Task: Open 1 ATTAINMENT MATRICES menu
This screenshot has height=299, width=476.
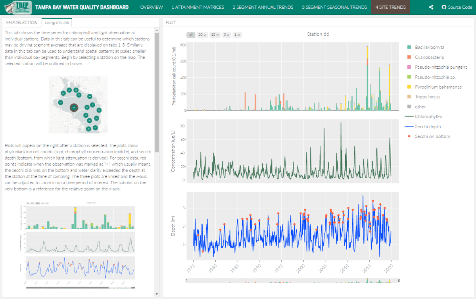Action: pyautogui.click(x=198, y=7)
